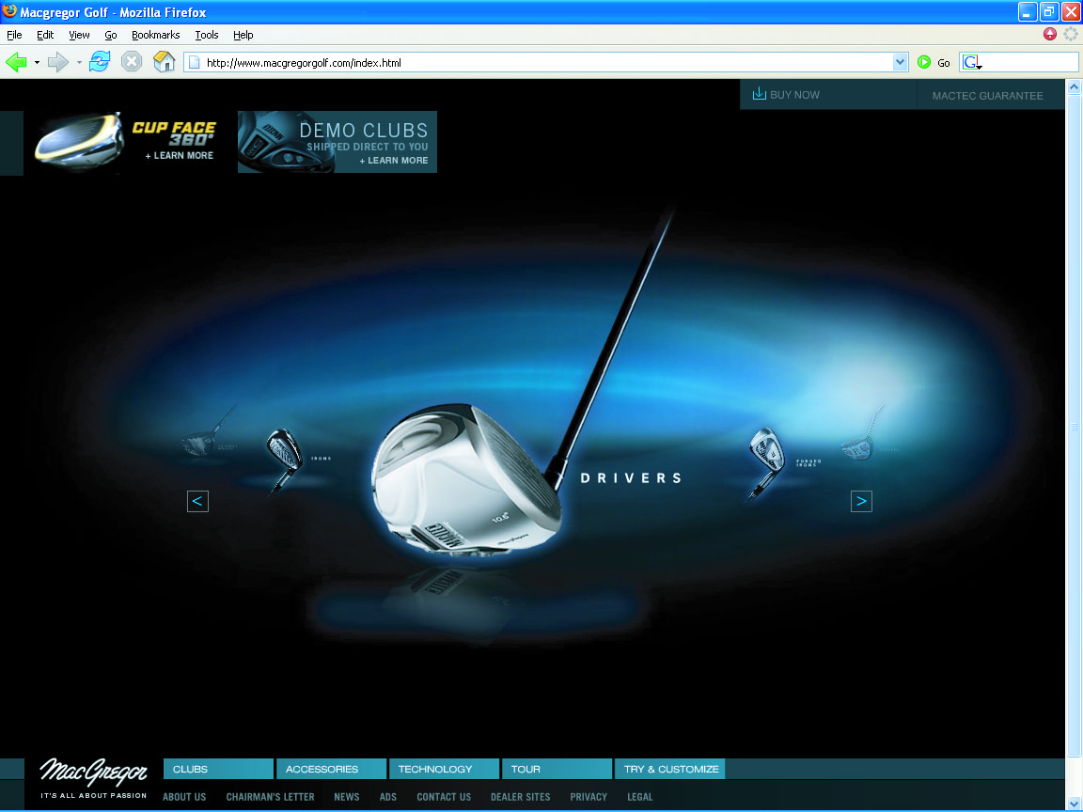Open the CHAIRMAN'S LETTER link
This screenshot has height=812, width=1083.
[270, 797]
